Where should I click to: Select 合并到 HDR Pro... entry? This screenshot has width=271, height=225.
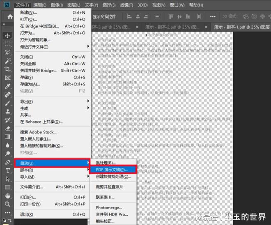pyautogui.click(x=113, y=214)
